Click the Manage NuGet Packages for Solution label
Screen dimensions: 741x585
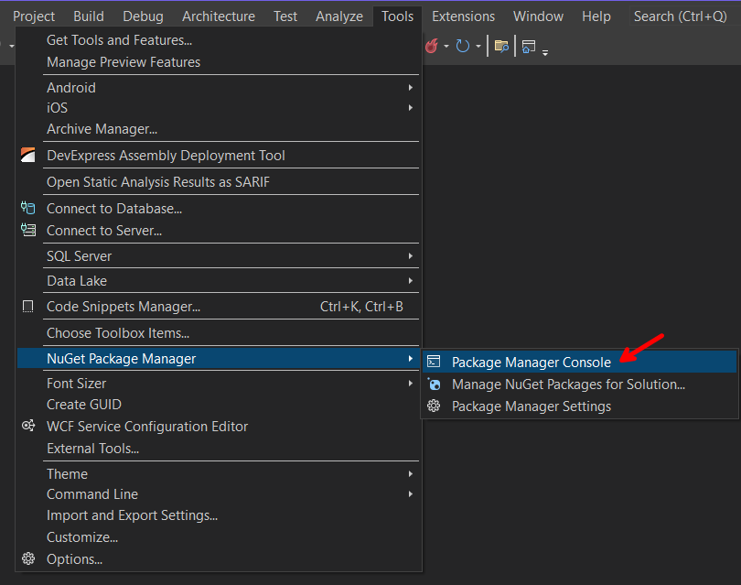point(568,384)
